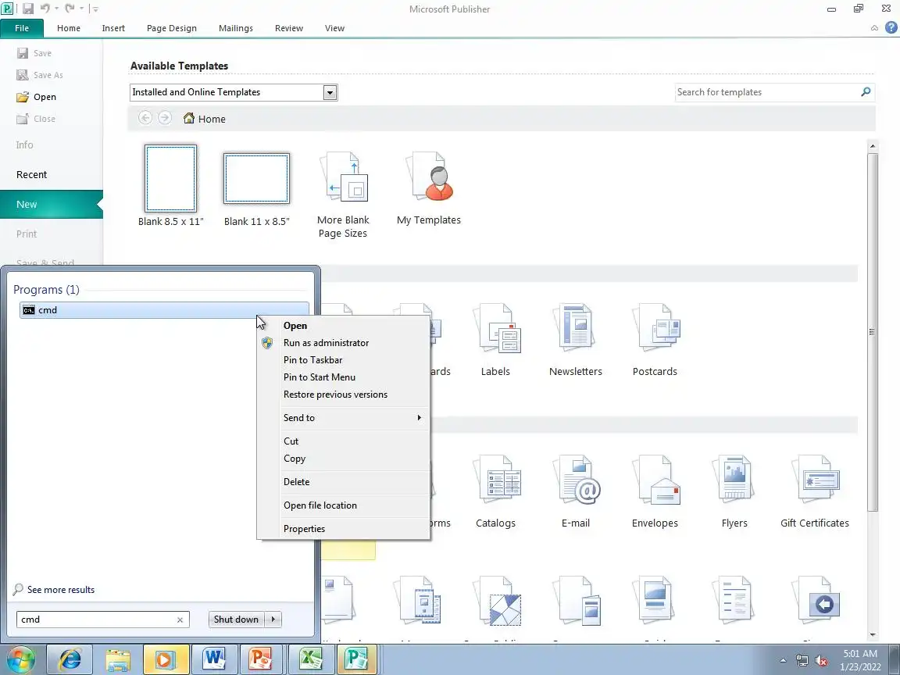Clear the Start menu search box
The width and height of the screenshot is (900, 675).
[x=180, y=620]
